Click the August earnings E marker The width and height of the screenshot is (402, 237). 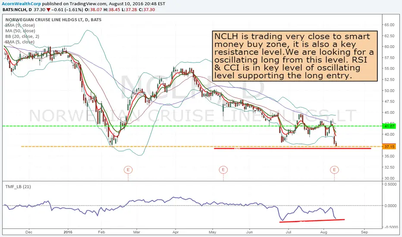click(x=334, y=170)
